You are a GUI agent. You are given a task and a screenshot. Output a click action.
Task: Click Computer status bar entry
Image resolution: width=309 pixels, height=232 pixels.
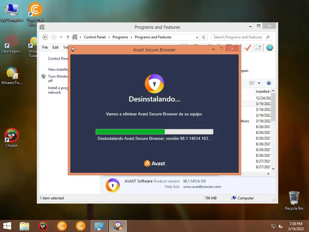click(243, 198)
